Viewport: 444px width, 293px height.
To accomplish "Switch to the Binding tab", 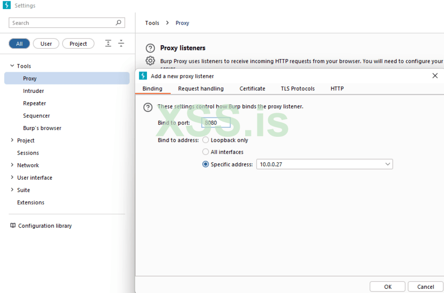I will [x=152, y=88].
